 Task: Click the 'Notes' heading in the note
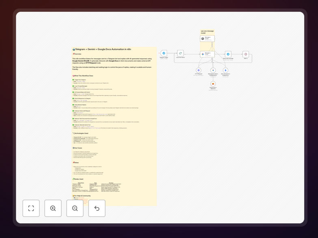point(76,163)
